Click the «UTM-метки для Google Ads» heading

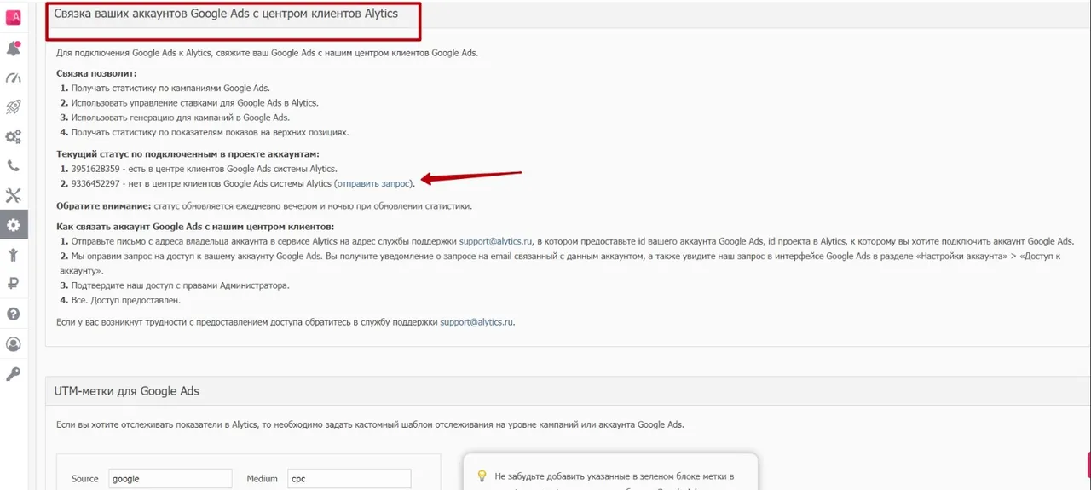tap(126, 391)
